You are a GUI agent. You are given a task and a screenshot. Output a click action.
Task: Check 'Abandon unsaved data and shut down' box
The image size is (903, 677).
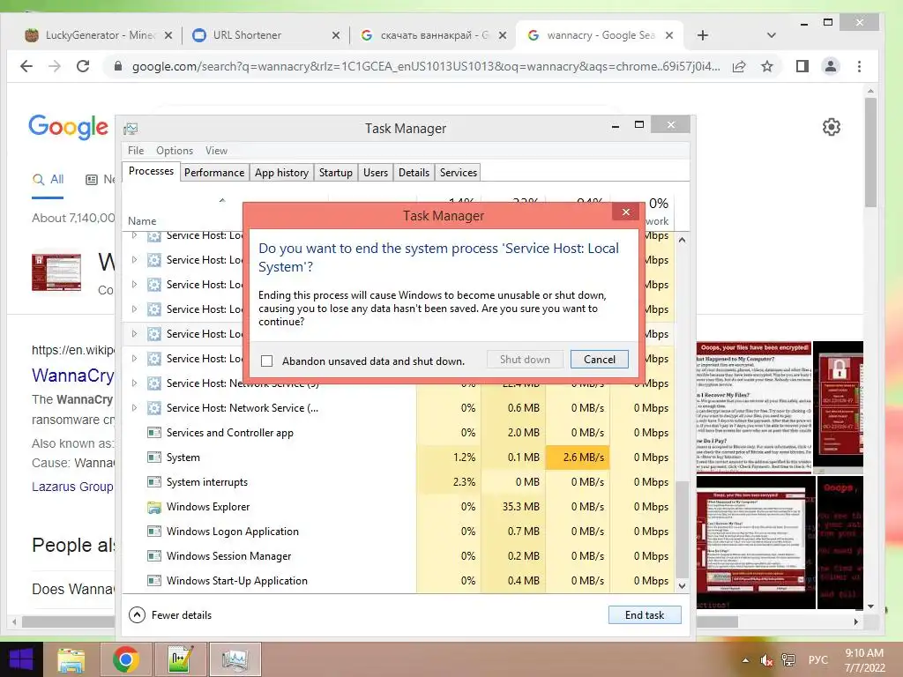pos(266,361)
